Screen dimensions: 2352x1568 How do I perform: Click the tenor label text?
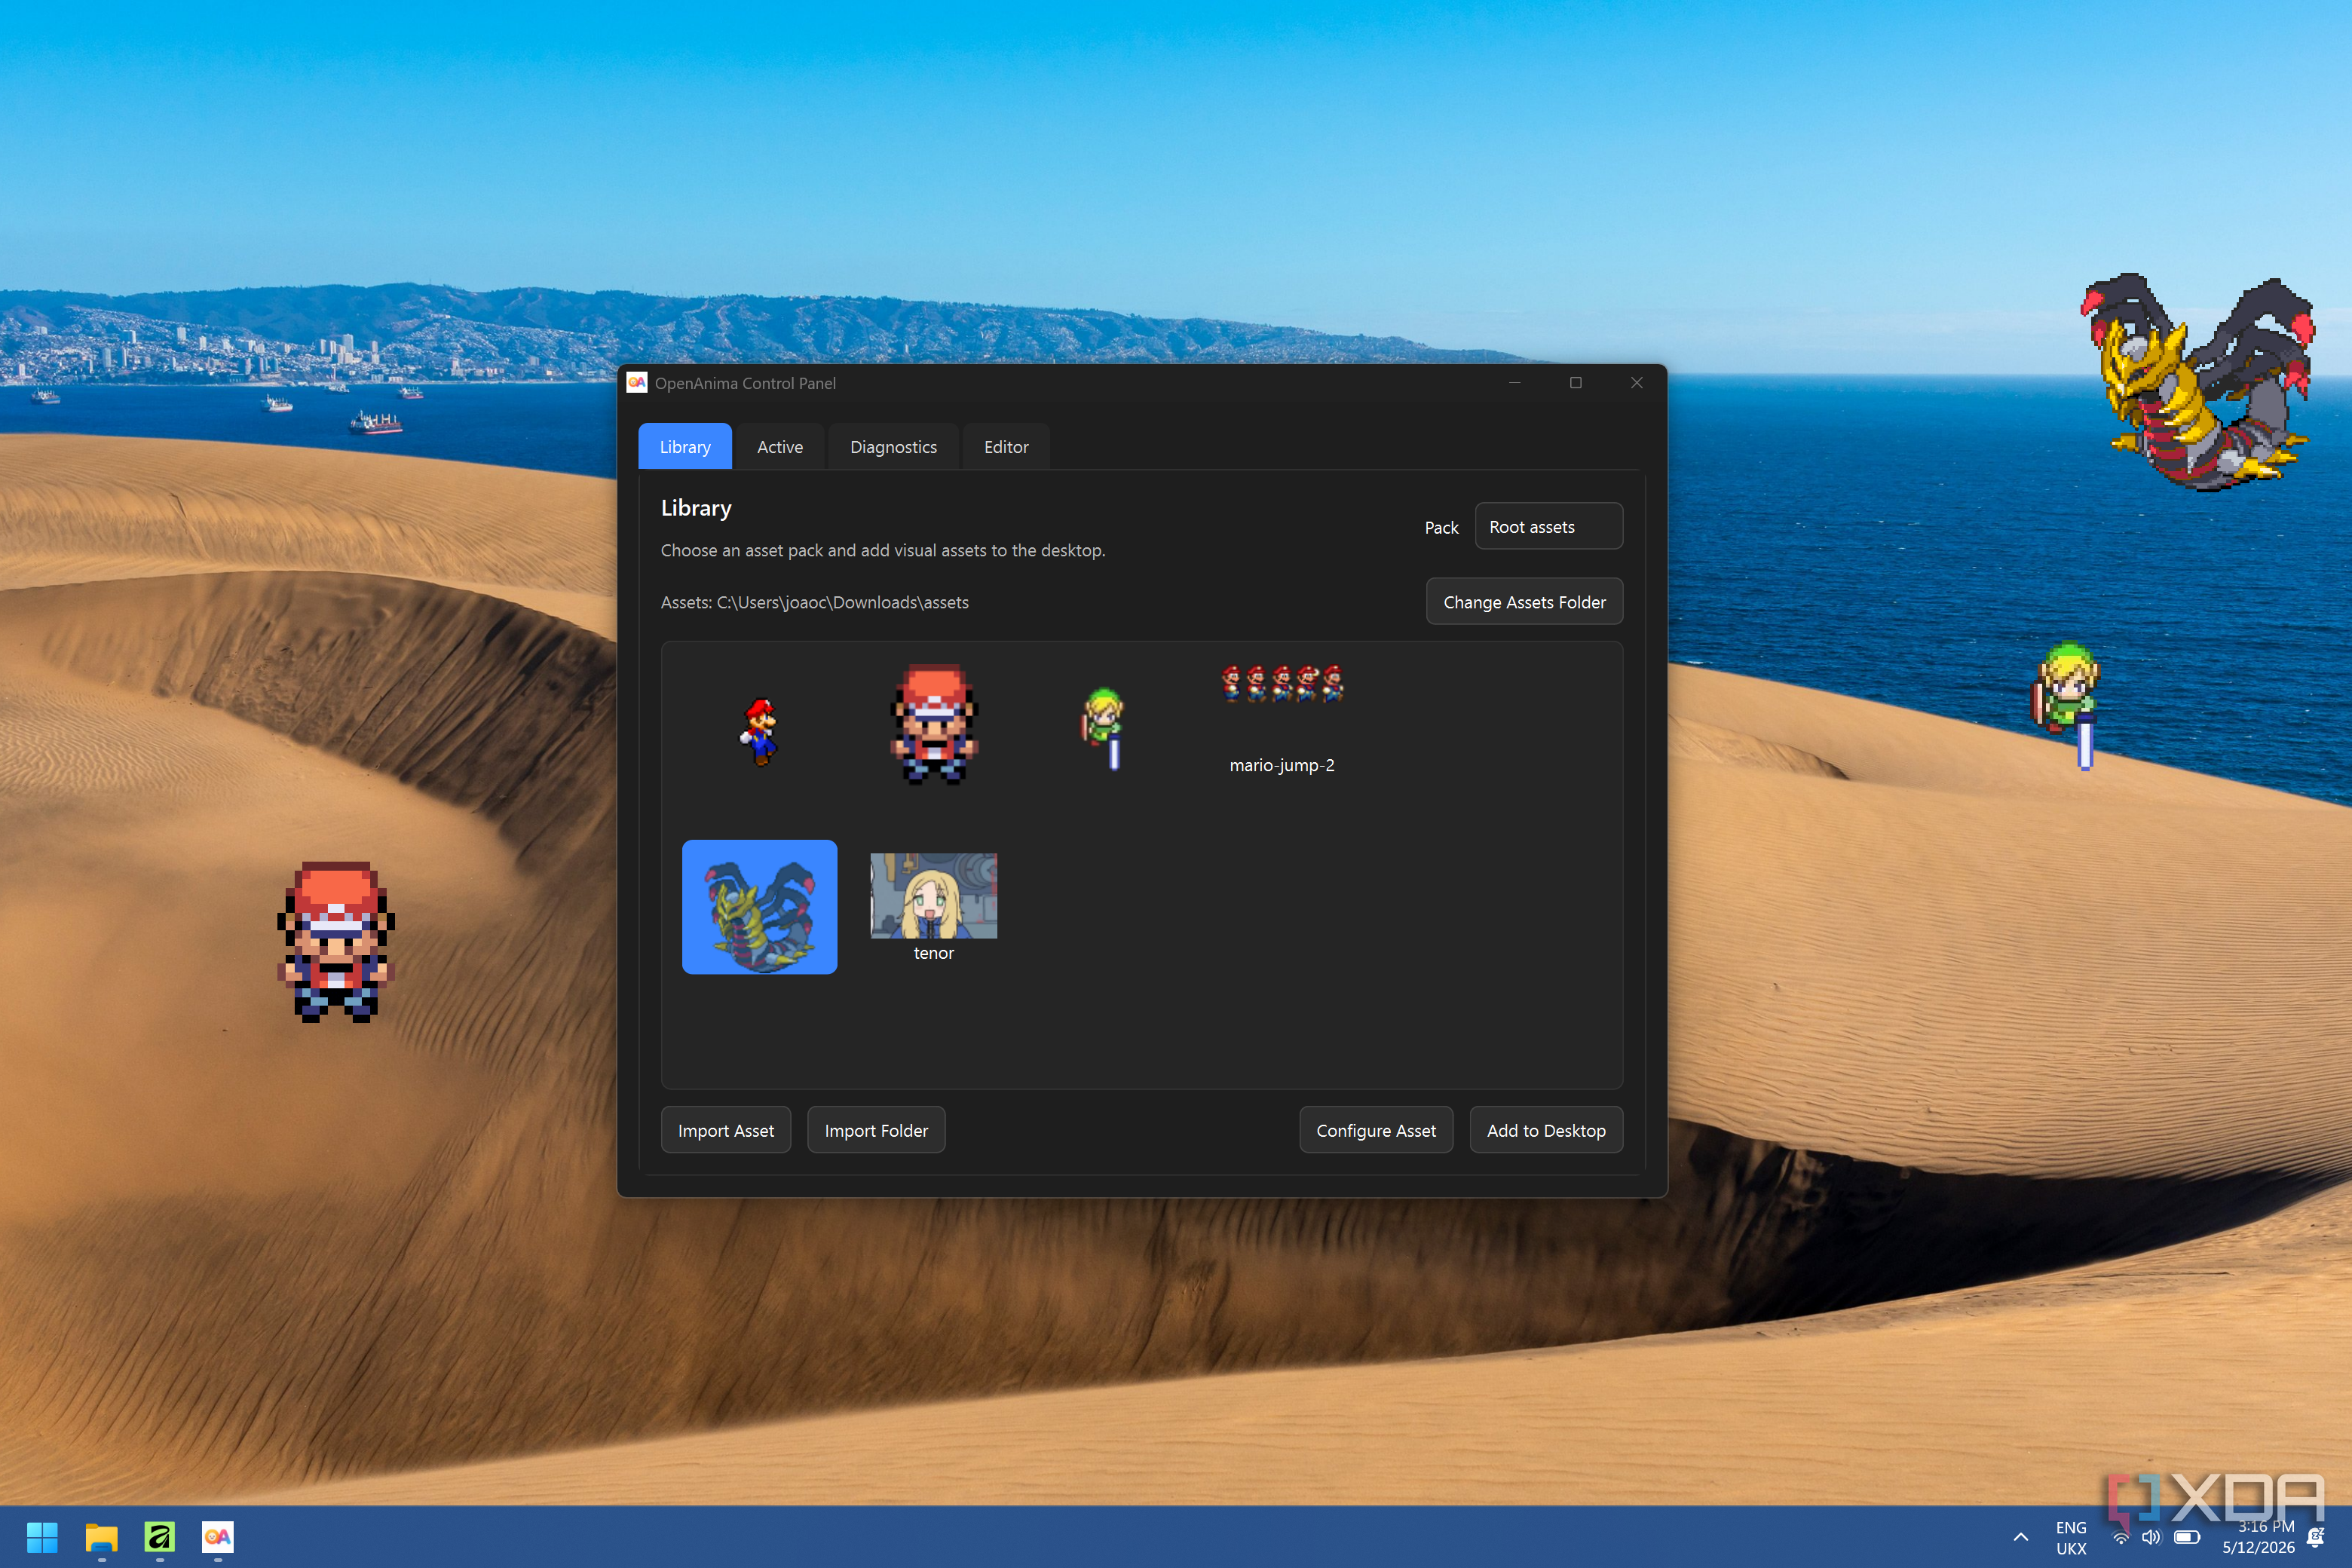[x=934, y=953]
